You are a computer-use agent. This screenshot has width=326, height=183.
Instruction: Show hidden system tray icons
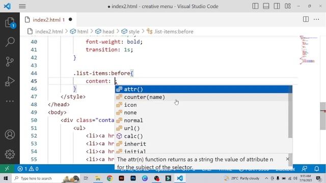(x=266, y=178)
